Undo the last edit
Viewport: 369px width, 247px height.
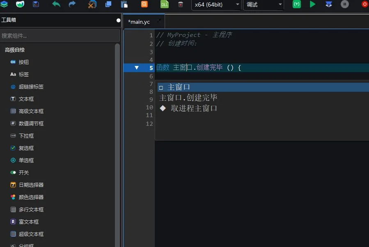[x=56, y=4]
